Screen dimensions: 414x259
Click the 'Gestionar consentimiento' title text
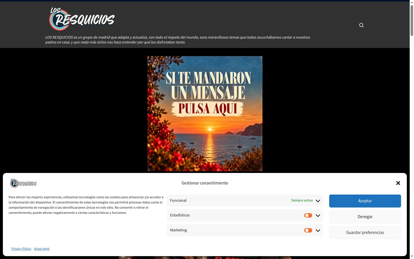[x=205, y=183]
